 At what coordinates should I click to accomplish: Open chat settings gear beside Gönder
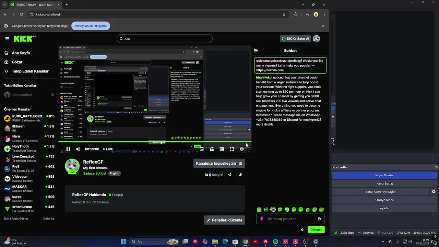302,230
